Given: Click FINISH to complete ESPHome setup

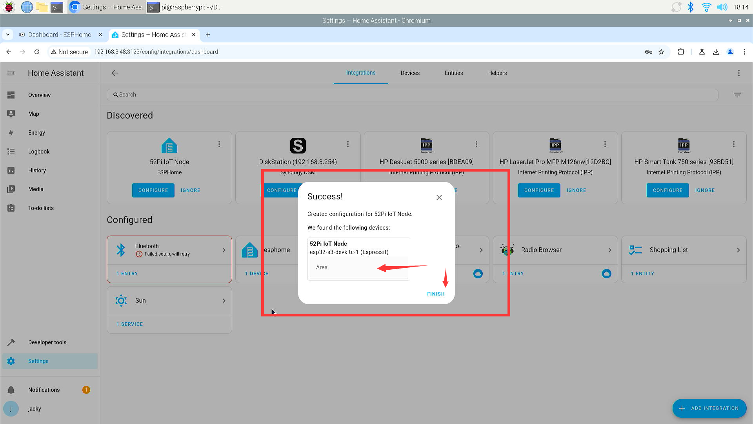Looking at the screenshot, I should (436, 294).
